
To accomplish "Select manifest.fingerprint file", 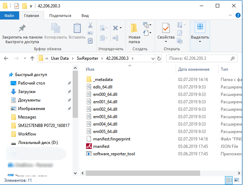I will point(112,139).
